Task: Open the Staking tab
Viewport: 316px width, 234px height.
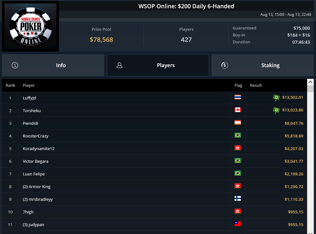Action: coord(262,65)
